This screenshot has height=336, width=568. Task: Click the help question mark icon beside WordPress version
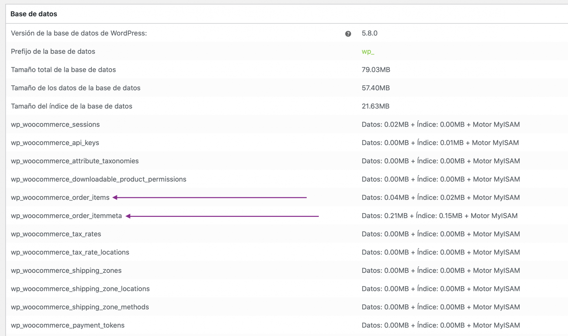coord(348,34)
